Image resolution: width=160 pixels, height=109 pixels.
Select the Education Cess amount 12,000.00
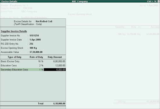coord(60,66)
